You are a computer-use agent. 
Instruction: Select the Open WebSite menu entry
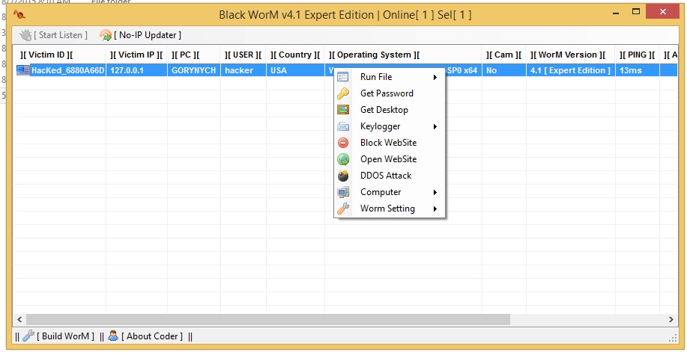pos(388,159)
